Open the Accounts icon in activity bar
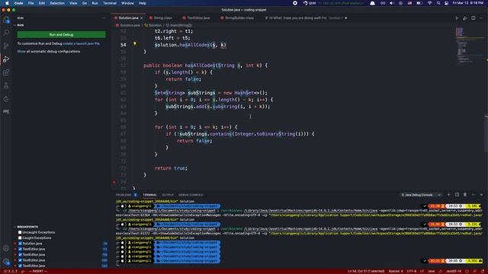Viewport: 488px width, 274px height. tap(6, 248)
